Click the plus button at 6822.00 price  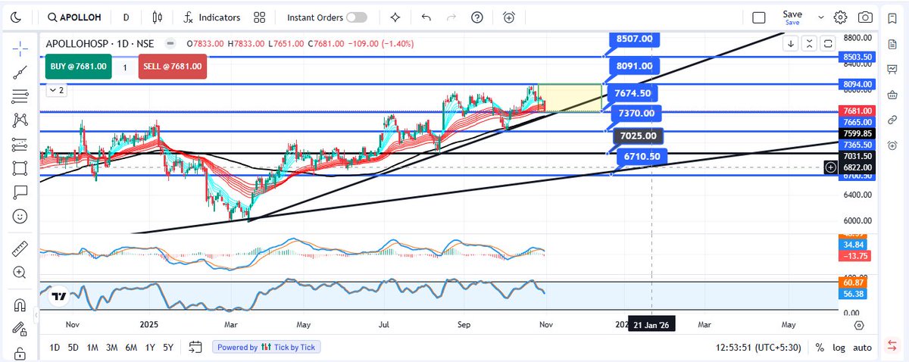click(x=831, y=167)
